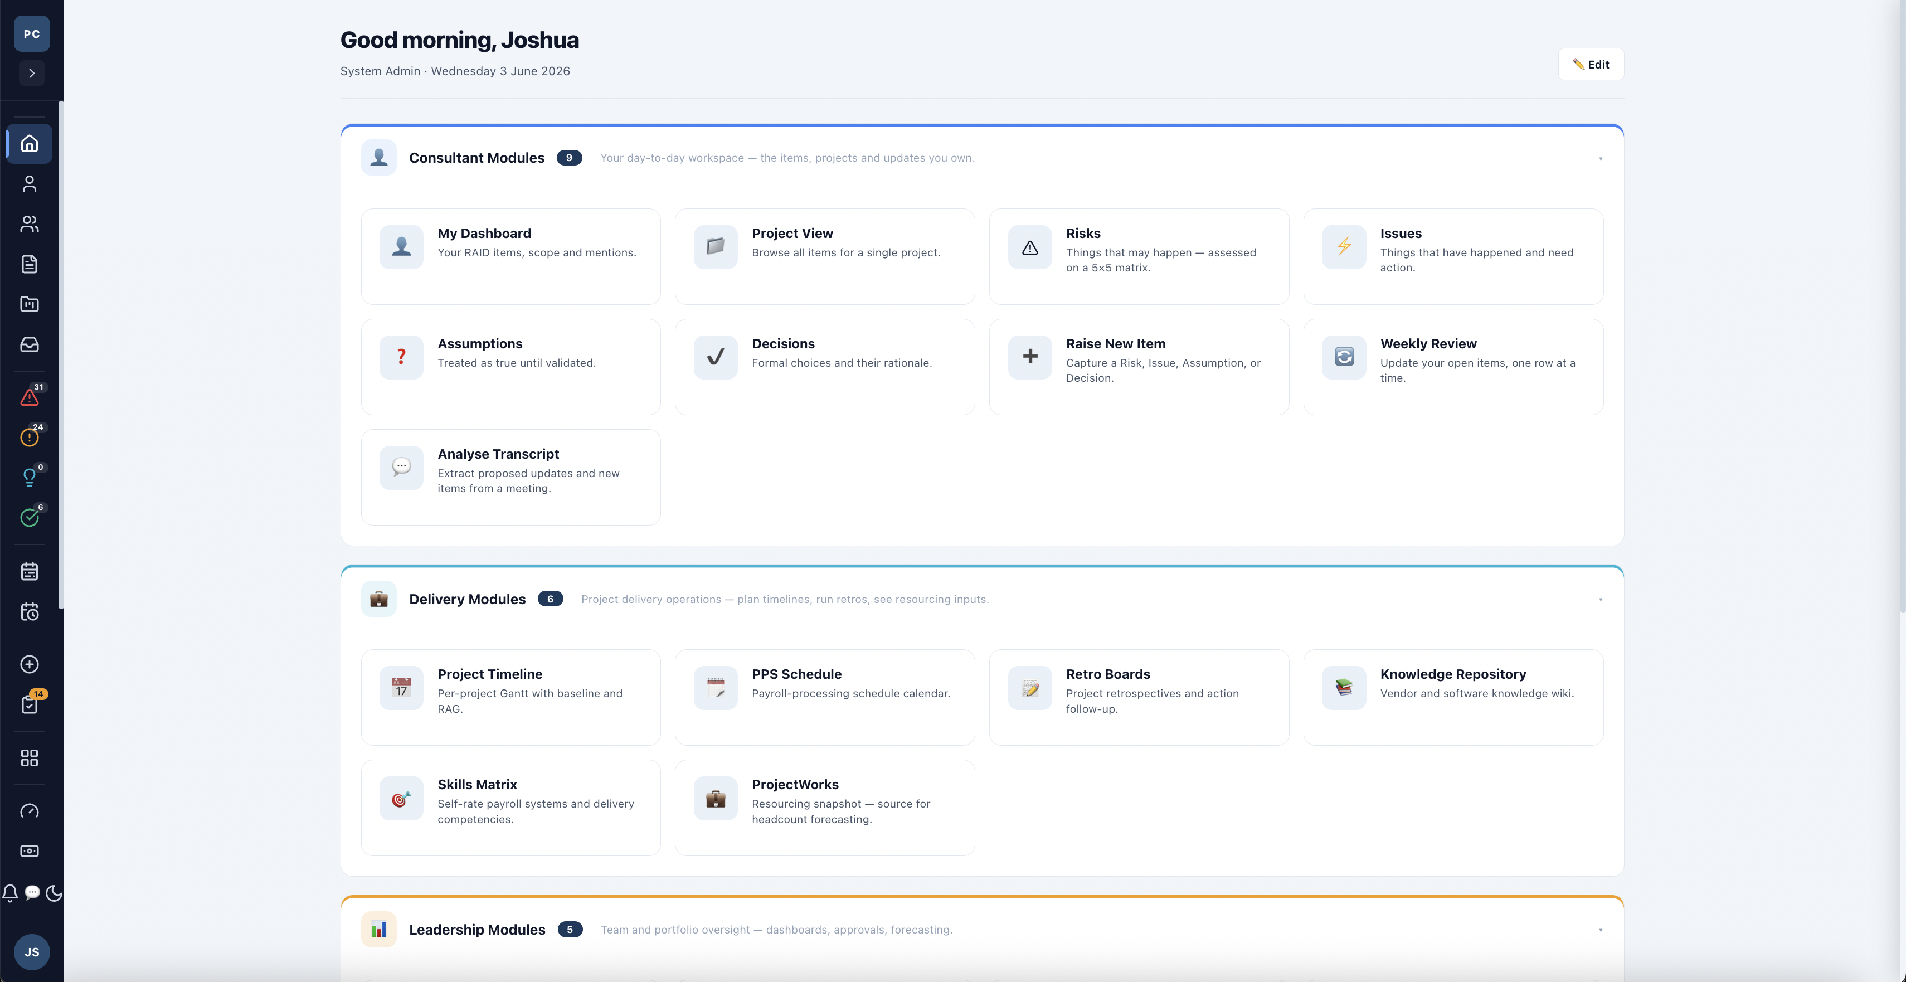This screenshot has height=982, width=1906.
Task: Click the inbox tray icon in sidebar
Action: tap(30, 344)
